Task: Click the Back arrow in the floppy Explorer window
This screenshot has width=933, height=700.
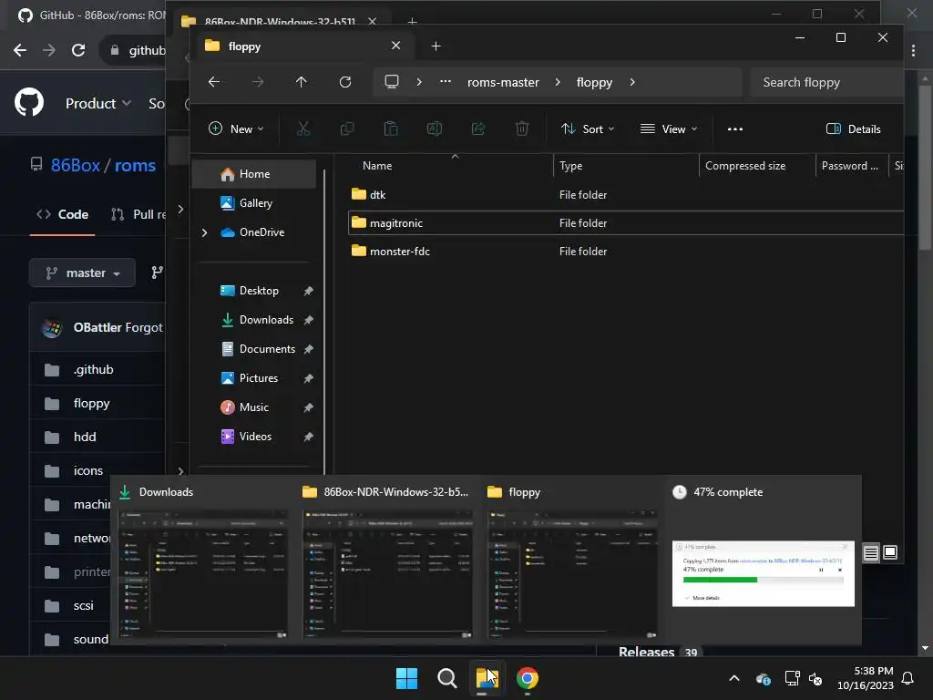Action: (214, 82)
